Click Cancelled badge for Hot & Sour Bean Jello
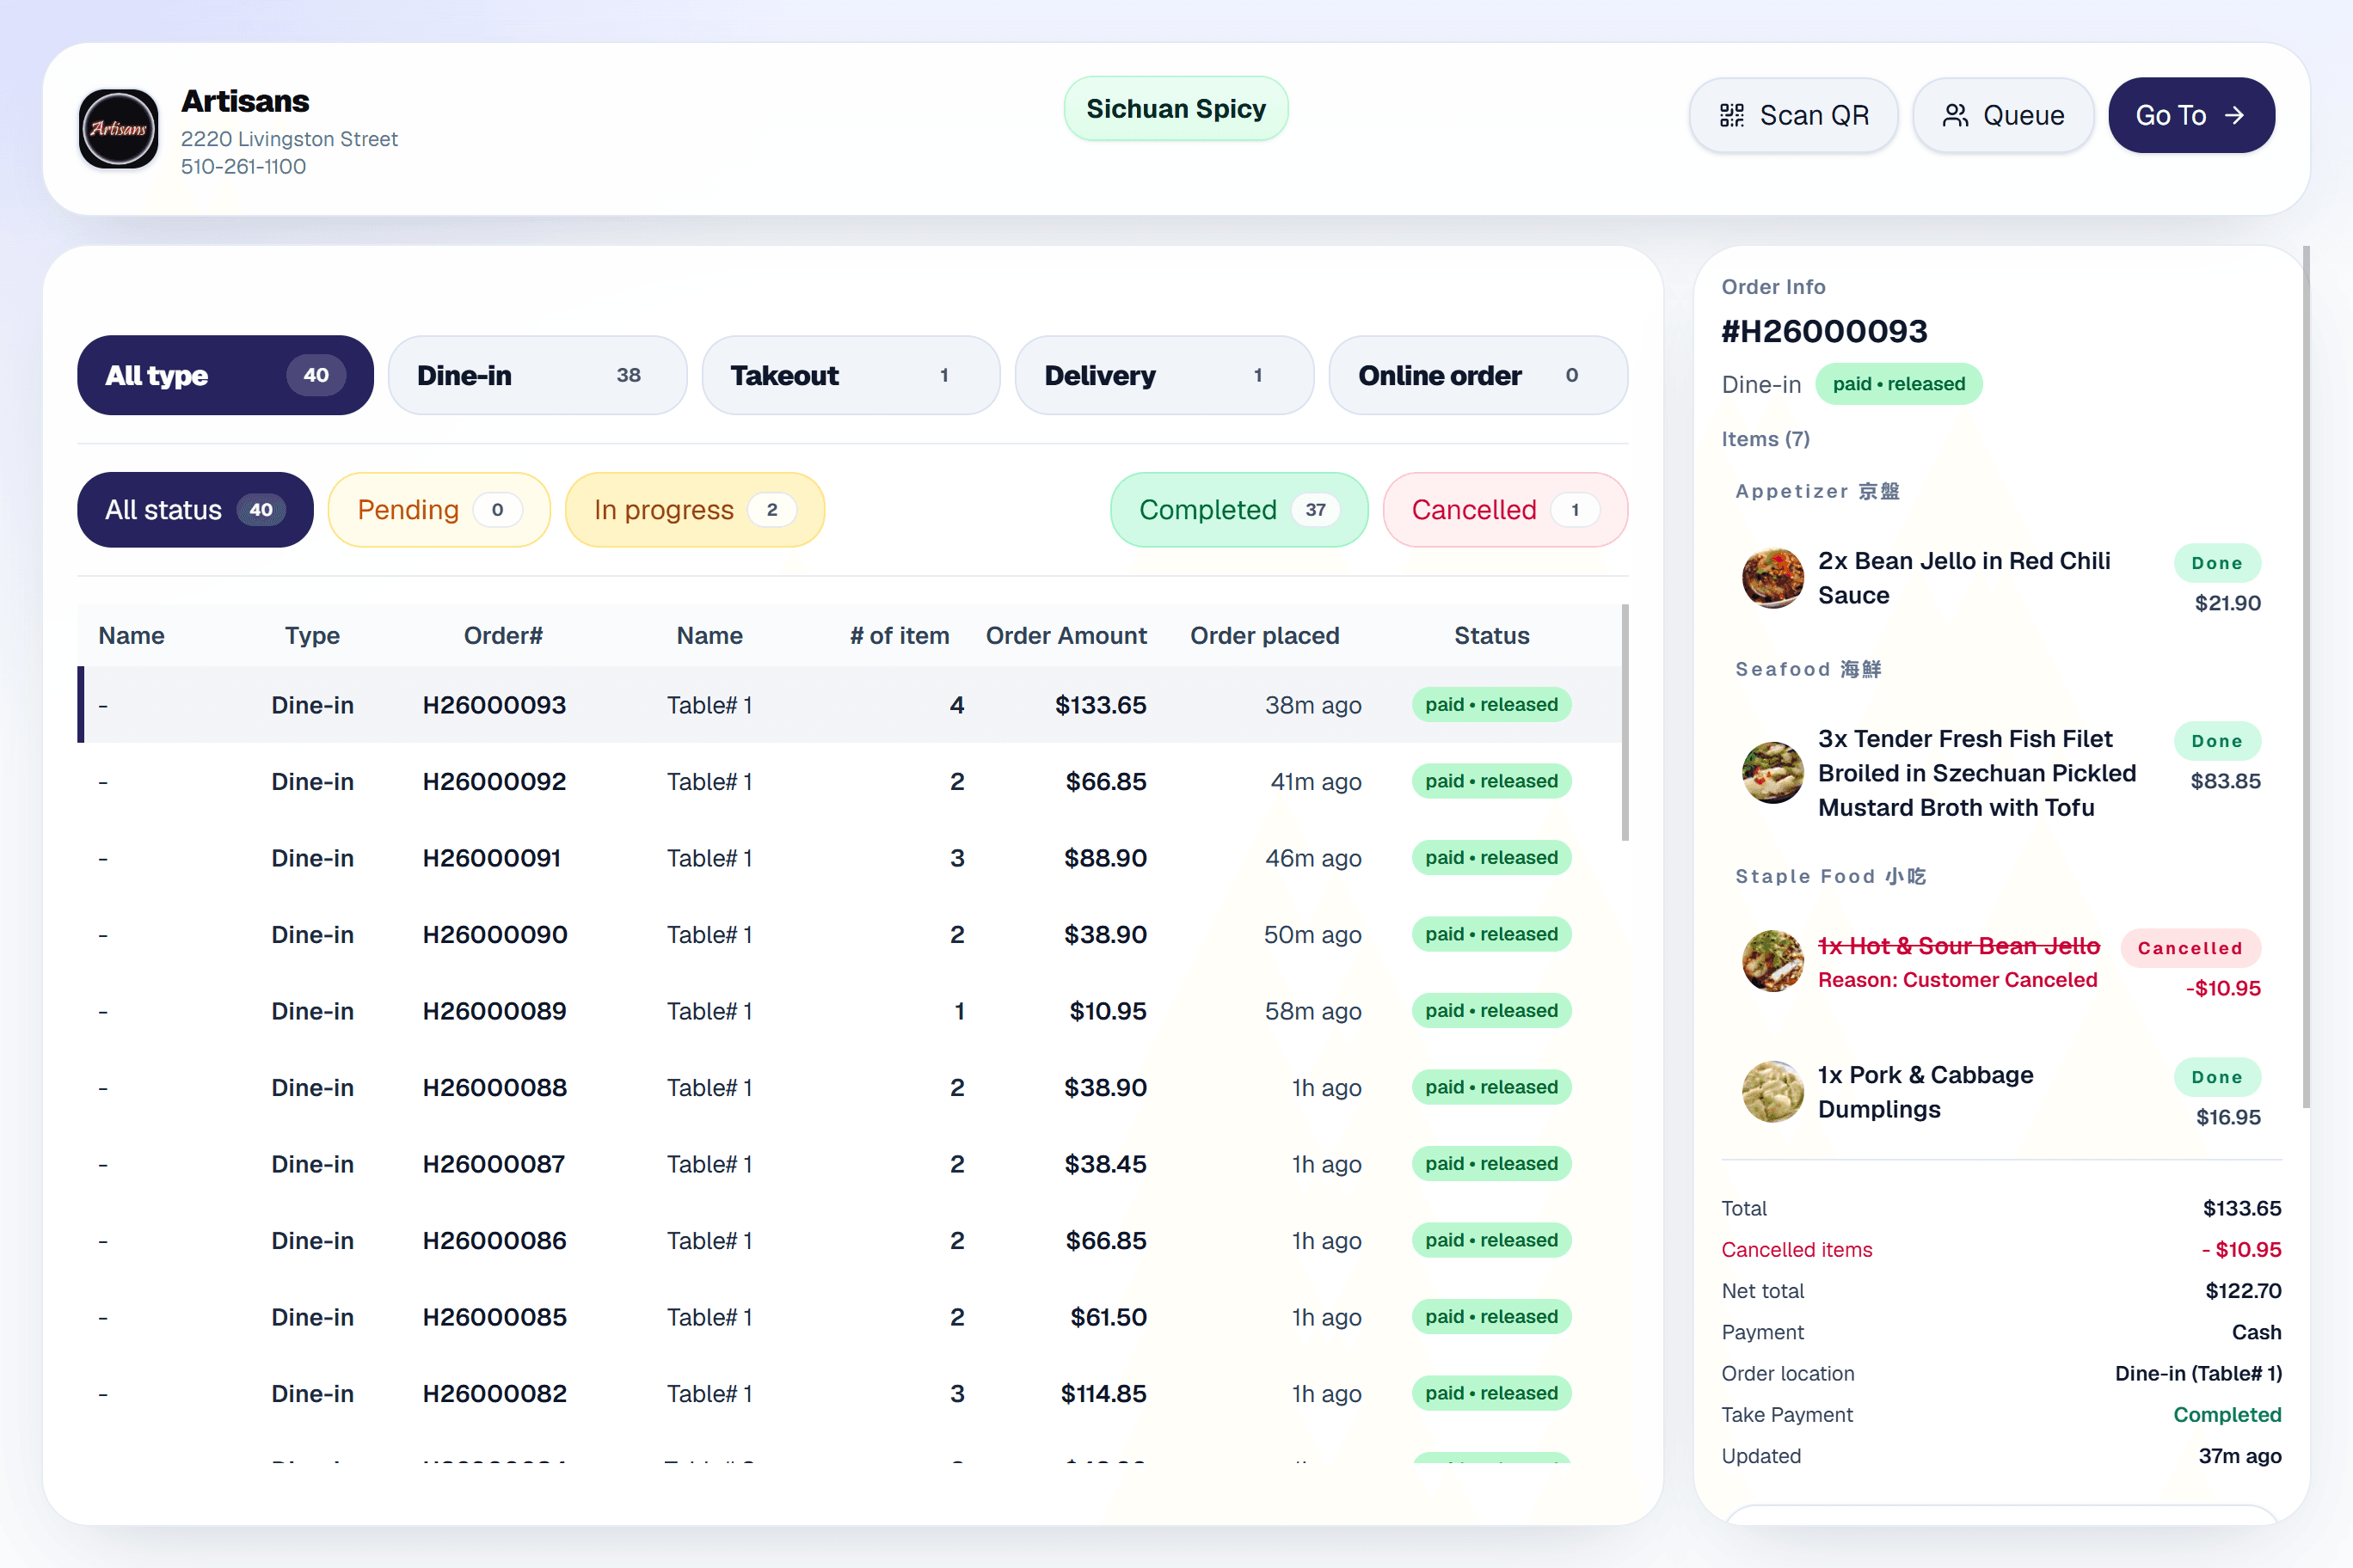Viewport: 2353px width, 1568px height. [x=2190, y=948]
